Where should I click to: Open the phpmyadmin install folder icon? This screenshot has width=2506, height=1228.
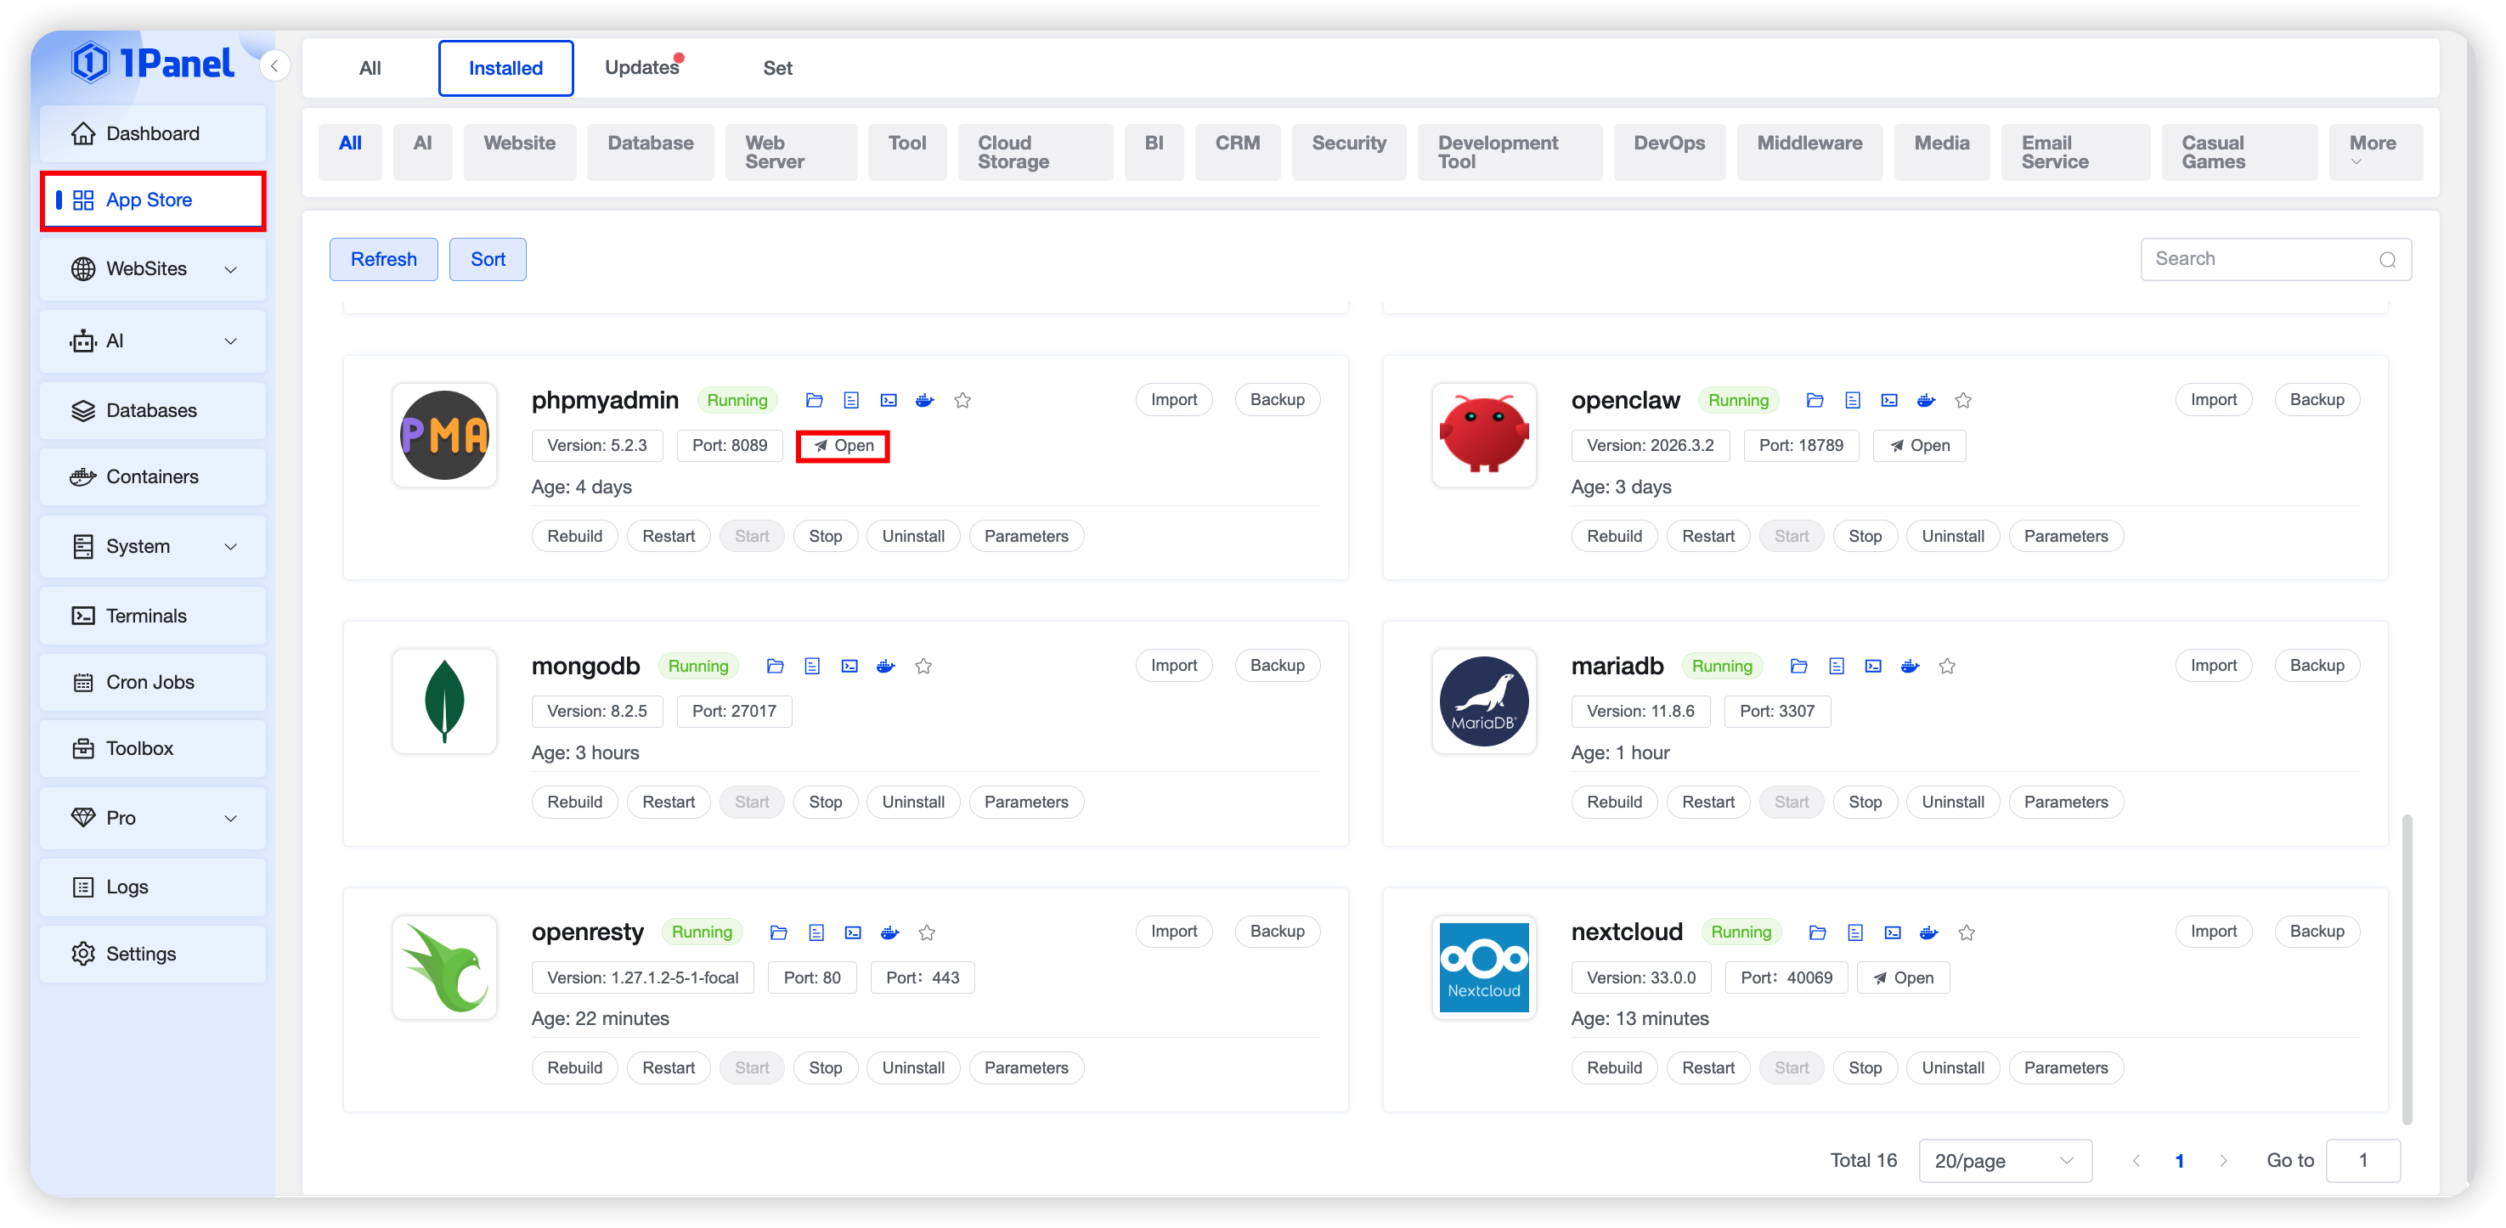[815, 401]
